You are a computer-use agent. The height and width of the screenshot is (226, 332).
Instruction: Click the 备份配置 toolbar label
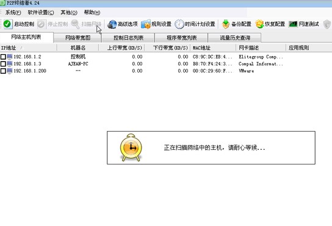[241, 24]
